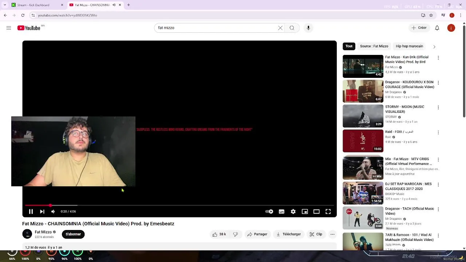466x262 pixels.
Task: Reload the page
Action: 23,15
